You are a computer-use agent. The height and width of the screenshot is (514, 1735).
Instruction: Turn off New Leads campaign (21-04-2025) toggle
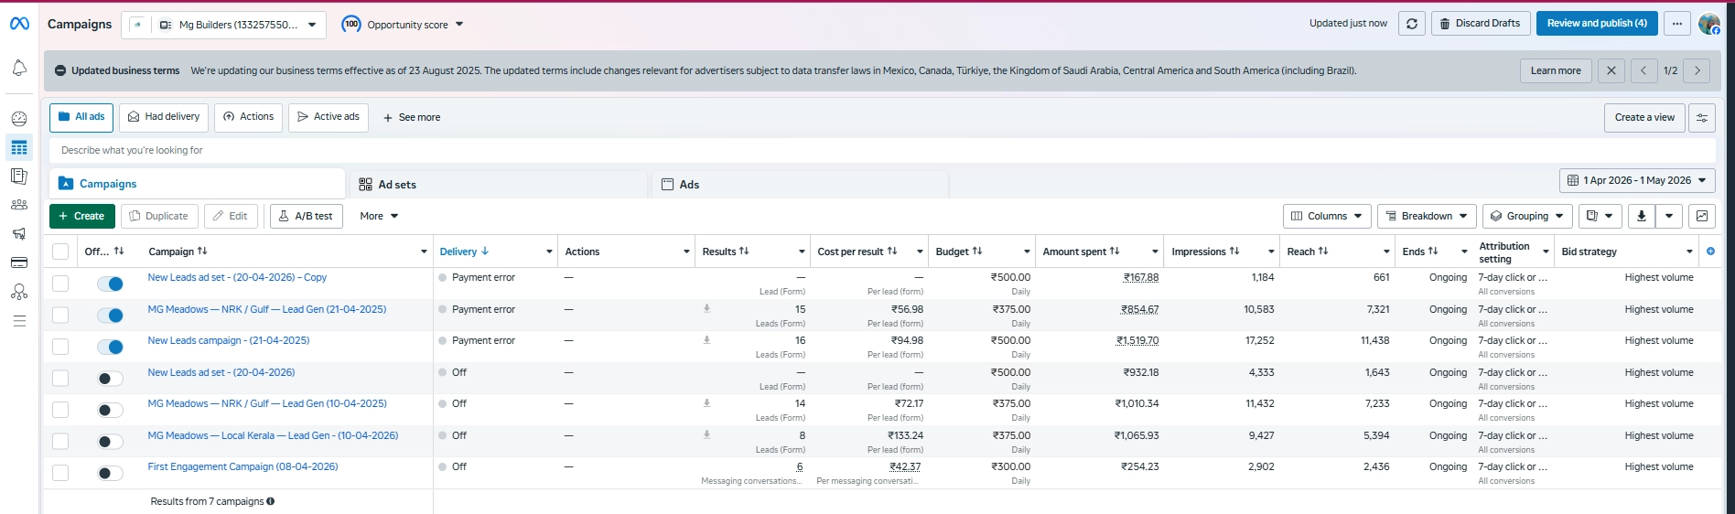click(x=110, y=347)
